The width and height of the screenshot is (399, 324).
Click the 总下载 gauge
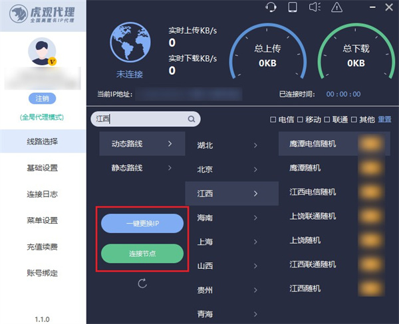point(356,51)
